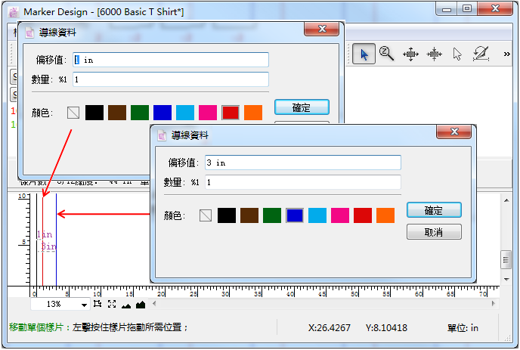Confirm with 確定 in the '1 in' dialog
The height and width of the screenshot is (350, 520).
[x=302, y=107]
